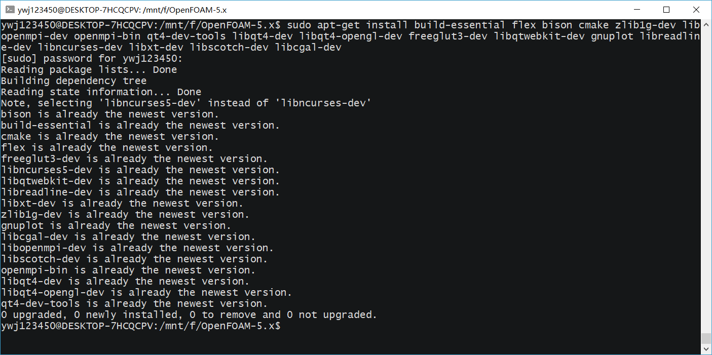This screenshot has height=355, width=712.
Task: Click the 'bison is already the newest version' line
Action: click(109, 114)
